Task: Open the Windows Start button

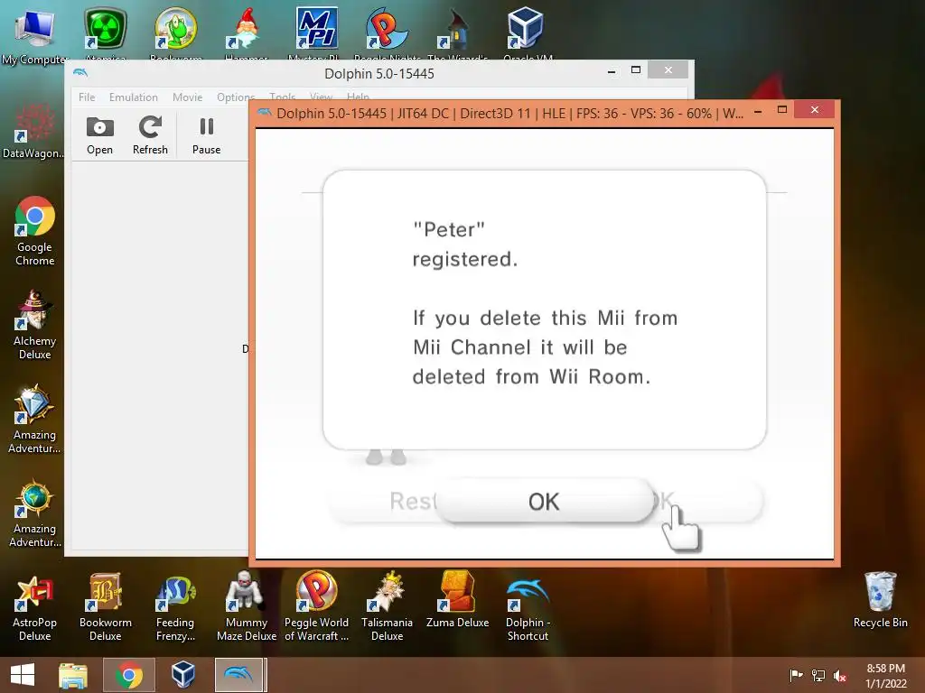Action: coord(23,675)
